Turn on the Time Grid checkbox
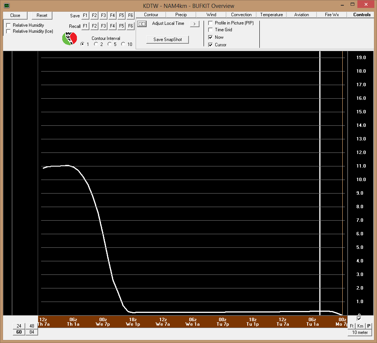This screenshot has width=377, height=343. (210, 30)
